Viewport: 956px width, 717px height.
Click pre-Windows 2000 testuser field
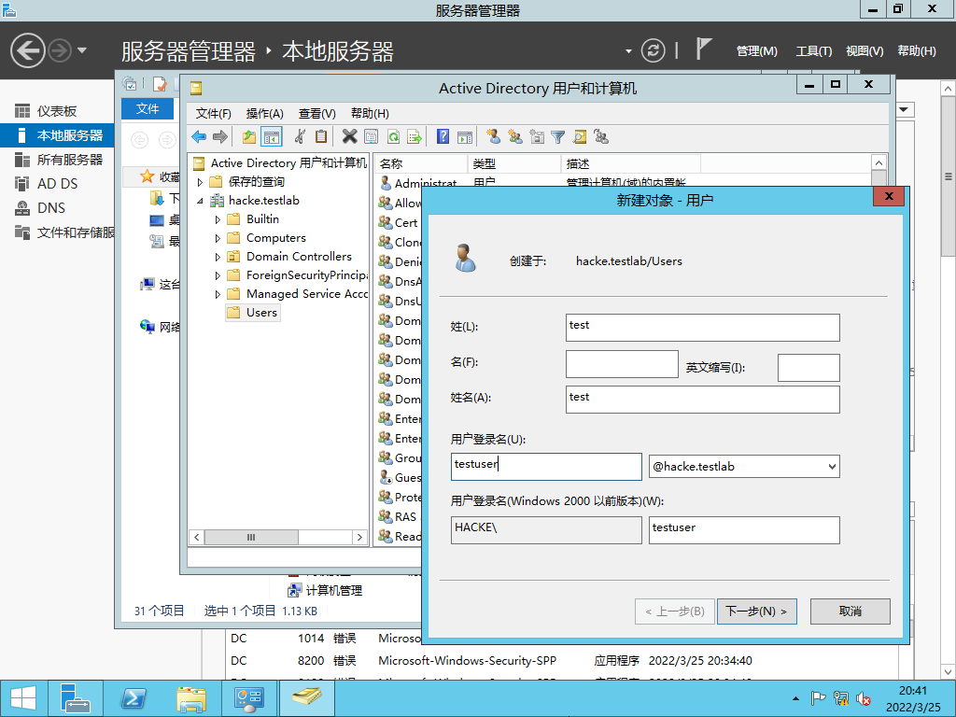pos(744,530)
